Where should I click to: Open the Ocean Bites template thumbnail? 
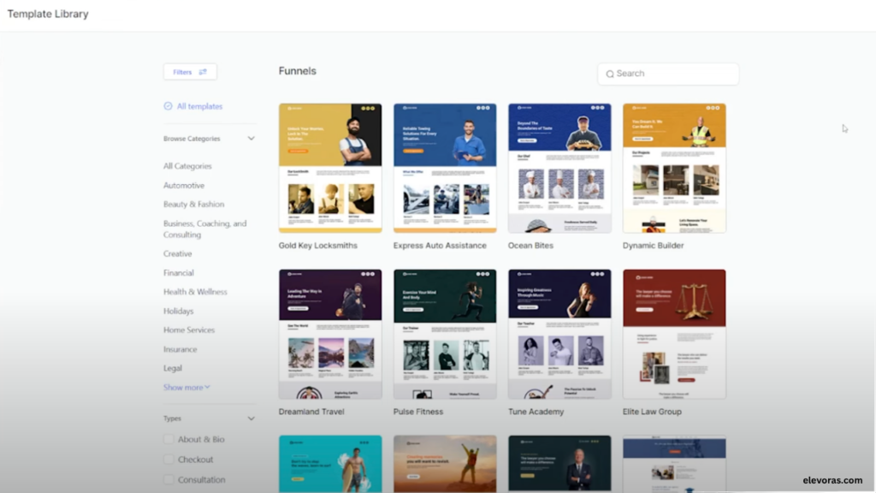(x=559, y=168)
